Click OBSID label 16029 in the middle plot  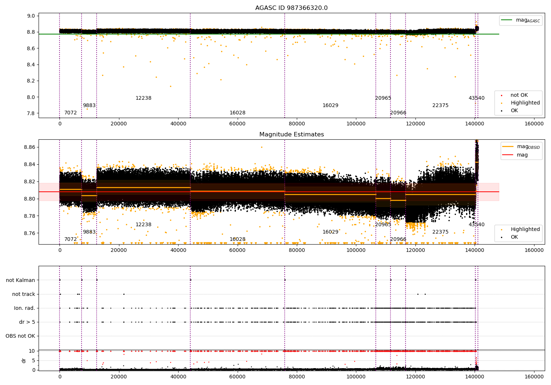330,232
